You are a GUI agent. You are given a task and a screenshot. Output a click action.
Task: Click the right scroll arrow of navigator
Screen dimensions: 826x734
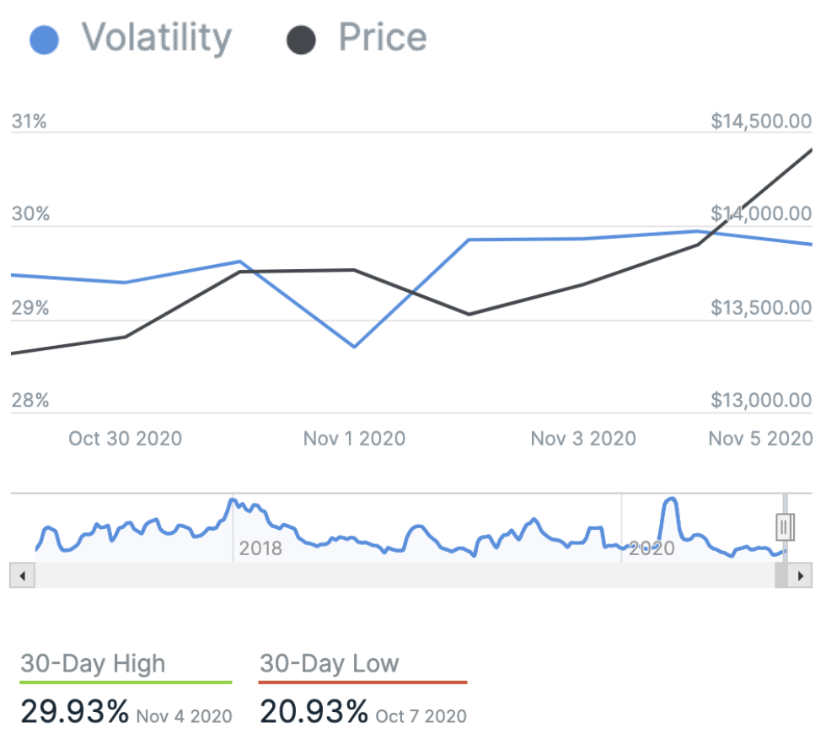coord(802,576)
